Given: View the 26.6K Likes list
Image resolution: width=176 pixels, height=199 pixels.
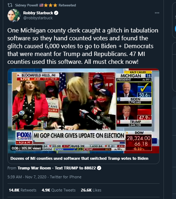Looking at the screenshot, I should [x=91, y=190].
